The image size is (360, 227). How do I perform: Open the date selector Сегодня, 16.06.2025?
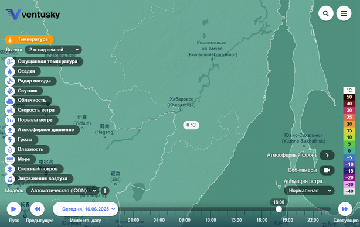pos(86,209)
